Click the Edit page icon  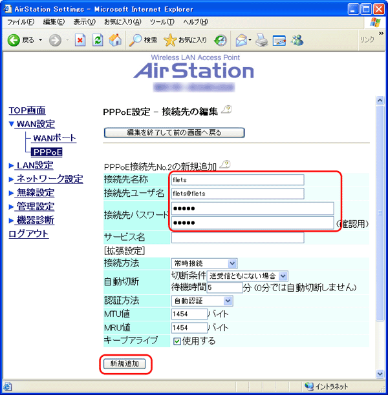pyautogui.click(x=279, y=41)
